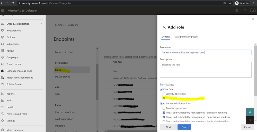Click the Health heart icon
This screenshot has height=132, width=257.
point(3,107)
